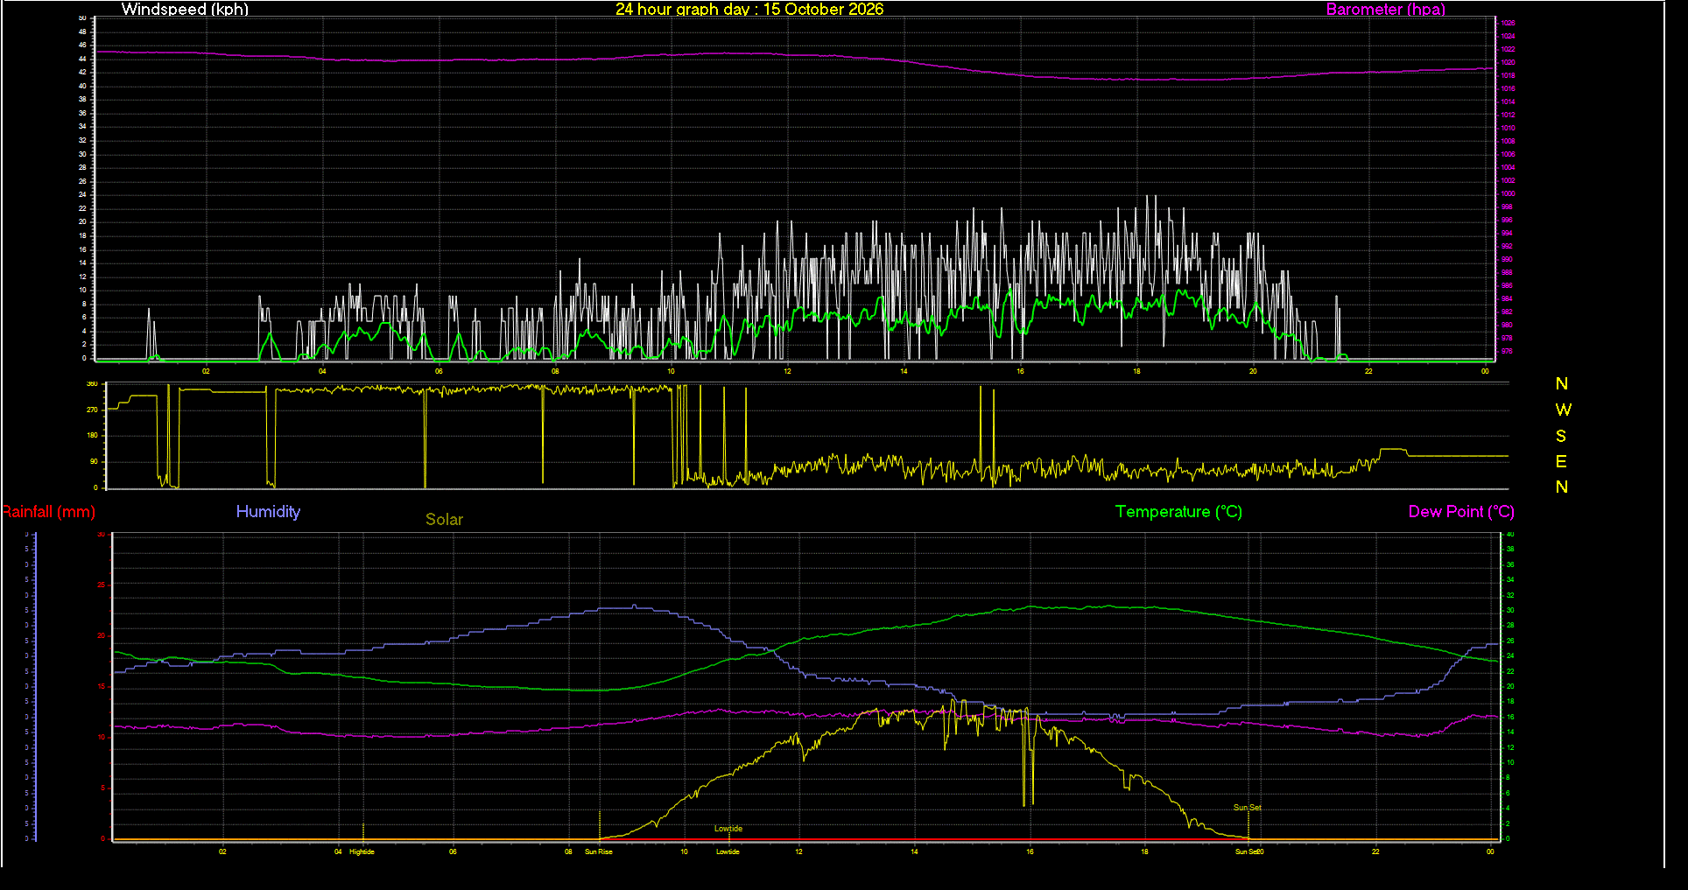Click the 'Barometer (hpa)' label
Image resolution: width=1688 pixels, height=890 pixels.
[x=1385, y=10]
